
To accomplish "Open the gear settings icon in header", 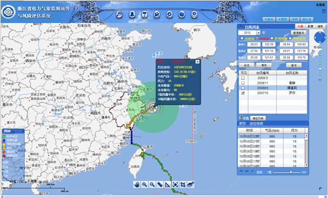I will pyautogui.click(x=195, y=15).
